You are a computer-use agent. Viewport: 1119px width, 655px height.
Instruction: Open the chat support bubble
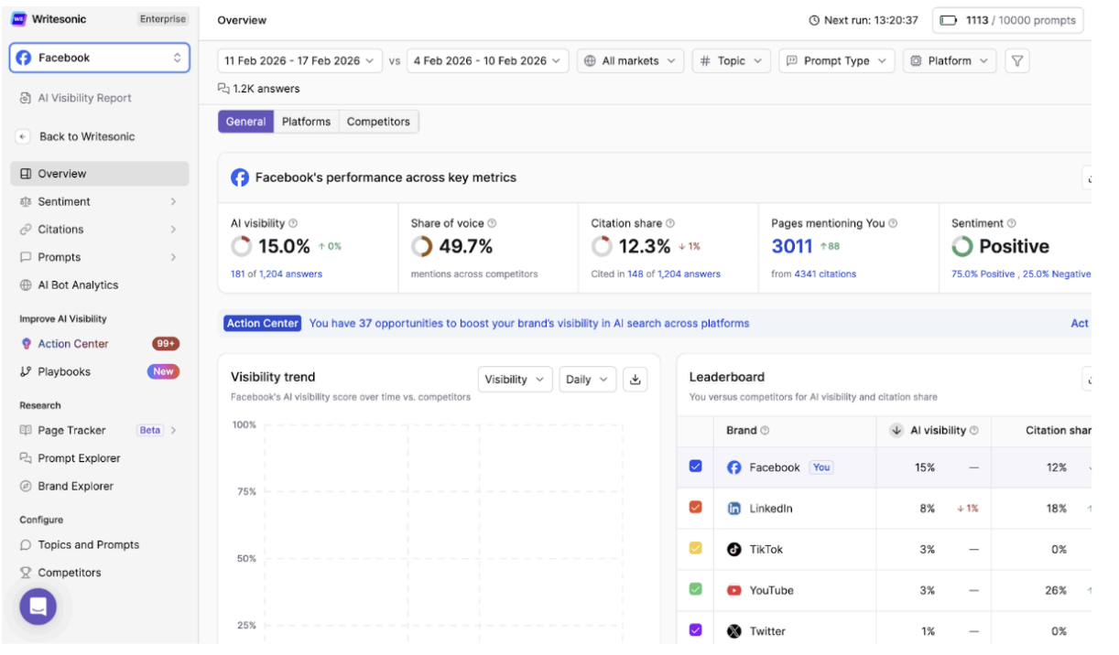[38, 607]
